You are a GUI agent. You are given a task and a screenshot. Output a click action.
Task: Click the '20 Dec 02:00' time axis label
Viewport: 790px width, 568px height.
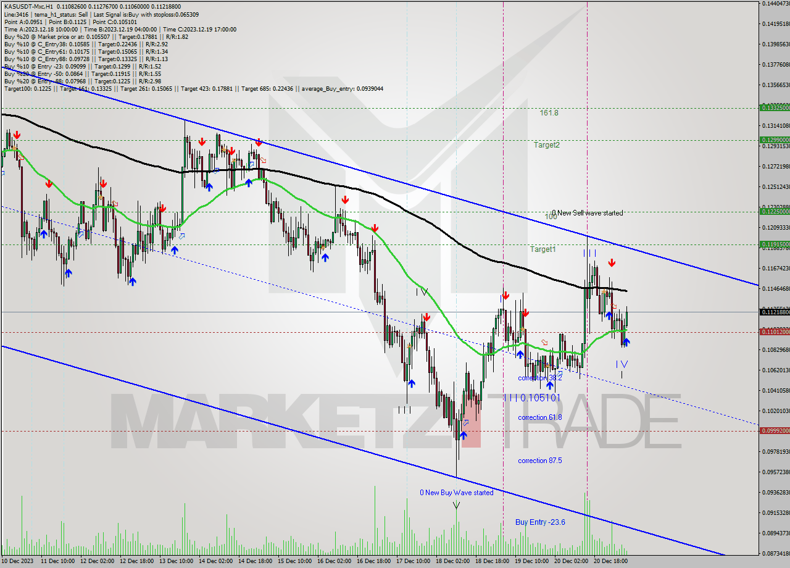coord(571,561)
